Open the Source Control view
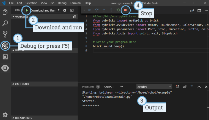 (x=5, y=34)
